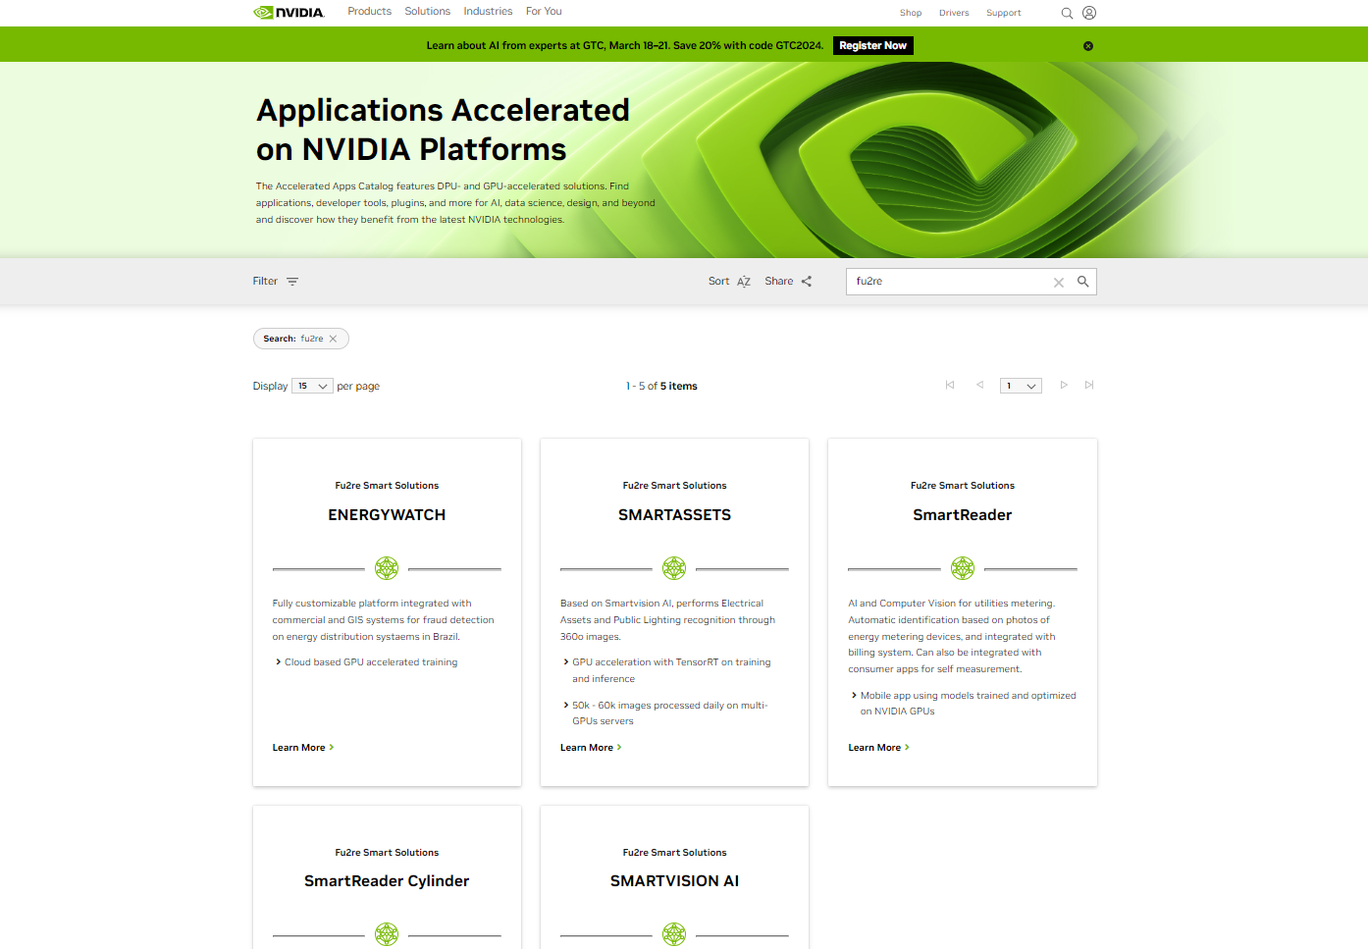This screenshot has width=1368, height=949.
Task: Open the Products menu
Action: [x=369, y=12]
